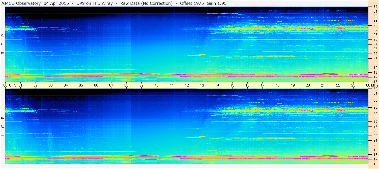
Task: Select the 04 hour marker on time axis
Action: tap(66, 85)
